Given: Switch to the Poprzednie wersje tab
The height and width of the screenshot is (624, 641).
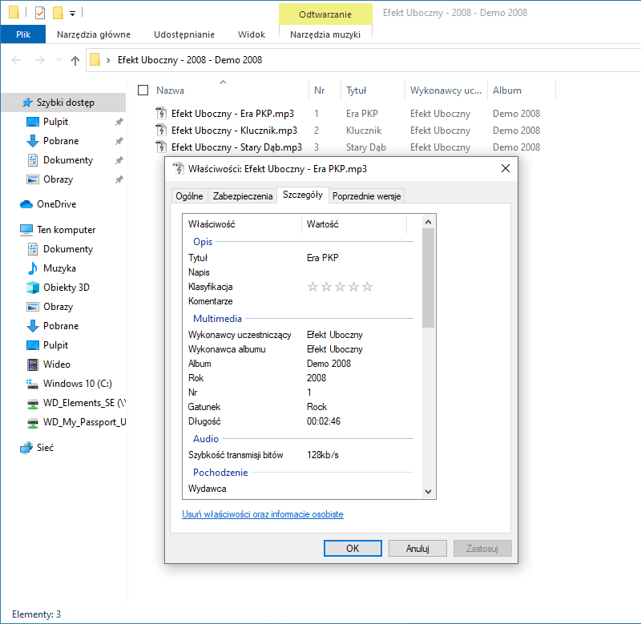Looking at the screenshot, I should tap(366, 195).
